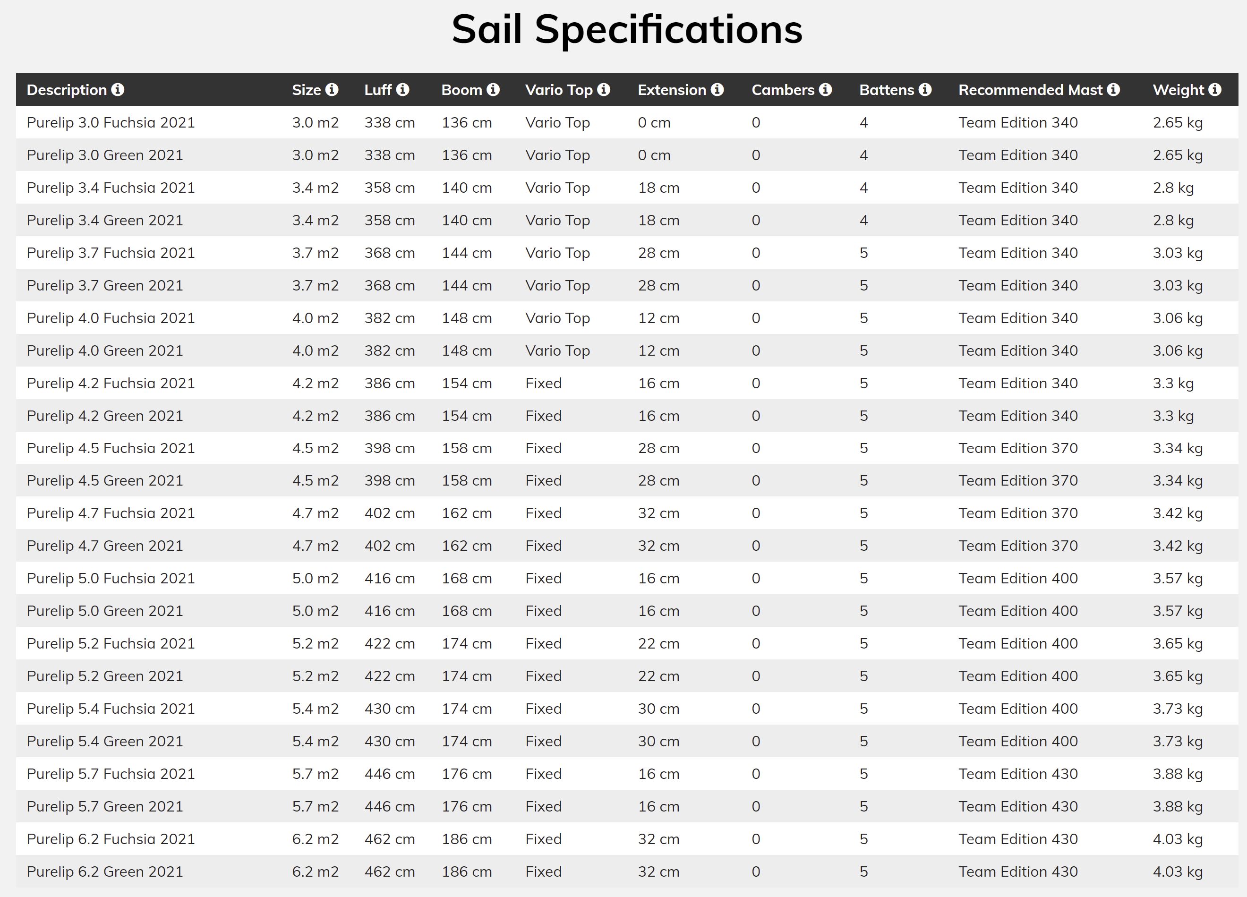Click the 4.03 kg weight of Purelip 6.2 Fuchsia

pyautogui.click(x=1178, y=839)
